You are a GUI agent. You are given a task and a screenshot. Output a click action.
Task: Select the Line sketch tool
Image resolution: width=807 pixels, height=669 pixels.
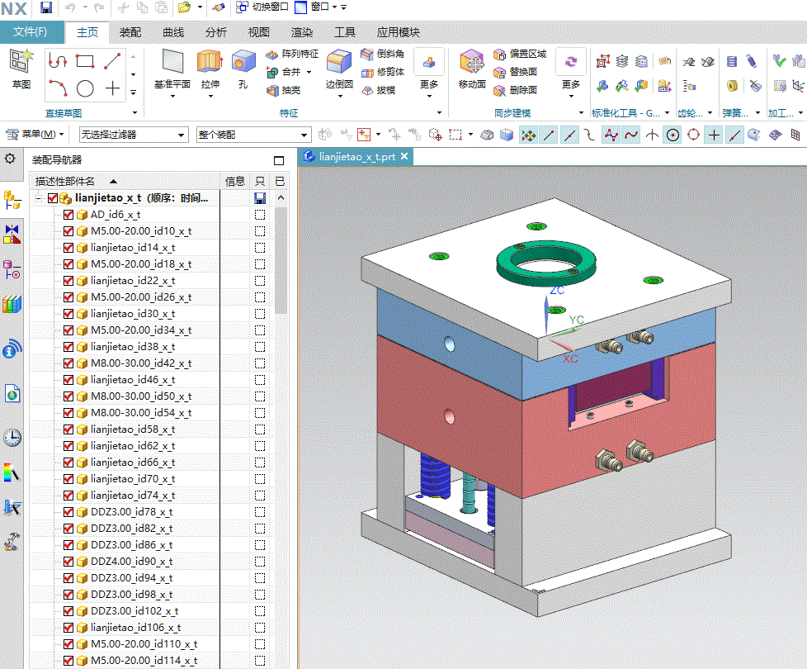point(112,61)
